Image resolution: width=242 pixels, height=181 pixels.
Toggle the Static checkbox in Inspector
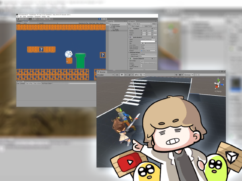coord(152,24)
